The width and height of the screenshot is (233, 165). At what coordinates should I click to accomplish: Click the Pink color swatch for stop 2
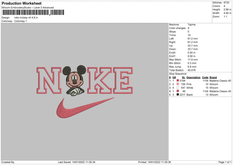click(178, 84)
